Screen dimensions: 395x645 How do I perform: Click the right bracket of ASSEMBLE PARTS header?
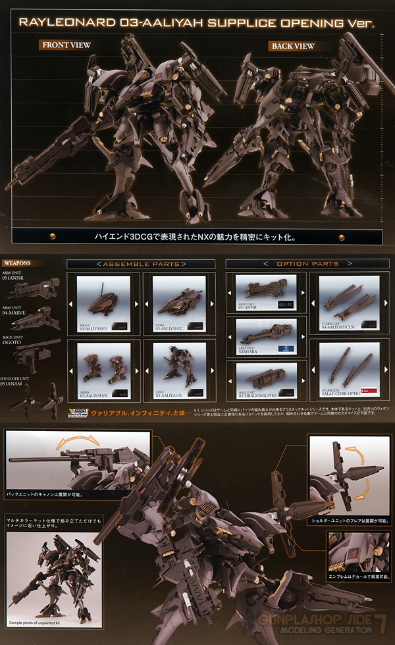click(184, 264)
